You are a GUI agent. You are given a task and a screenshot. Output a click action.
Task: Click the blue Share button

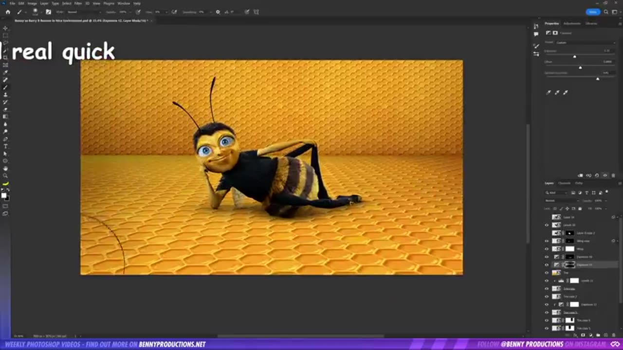(593, 12)
